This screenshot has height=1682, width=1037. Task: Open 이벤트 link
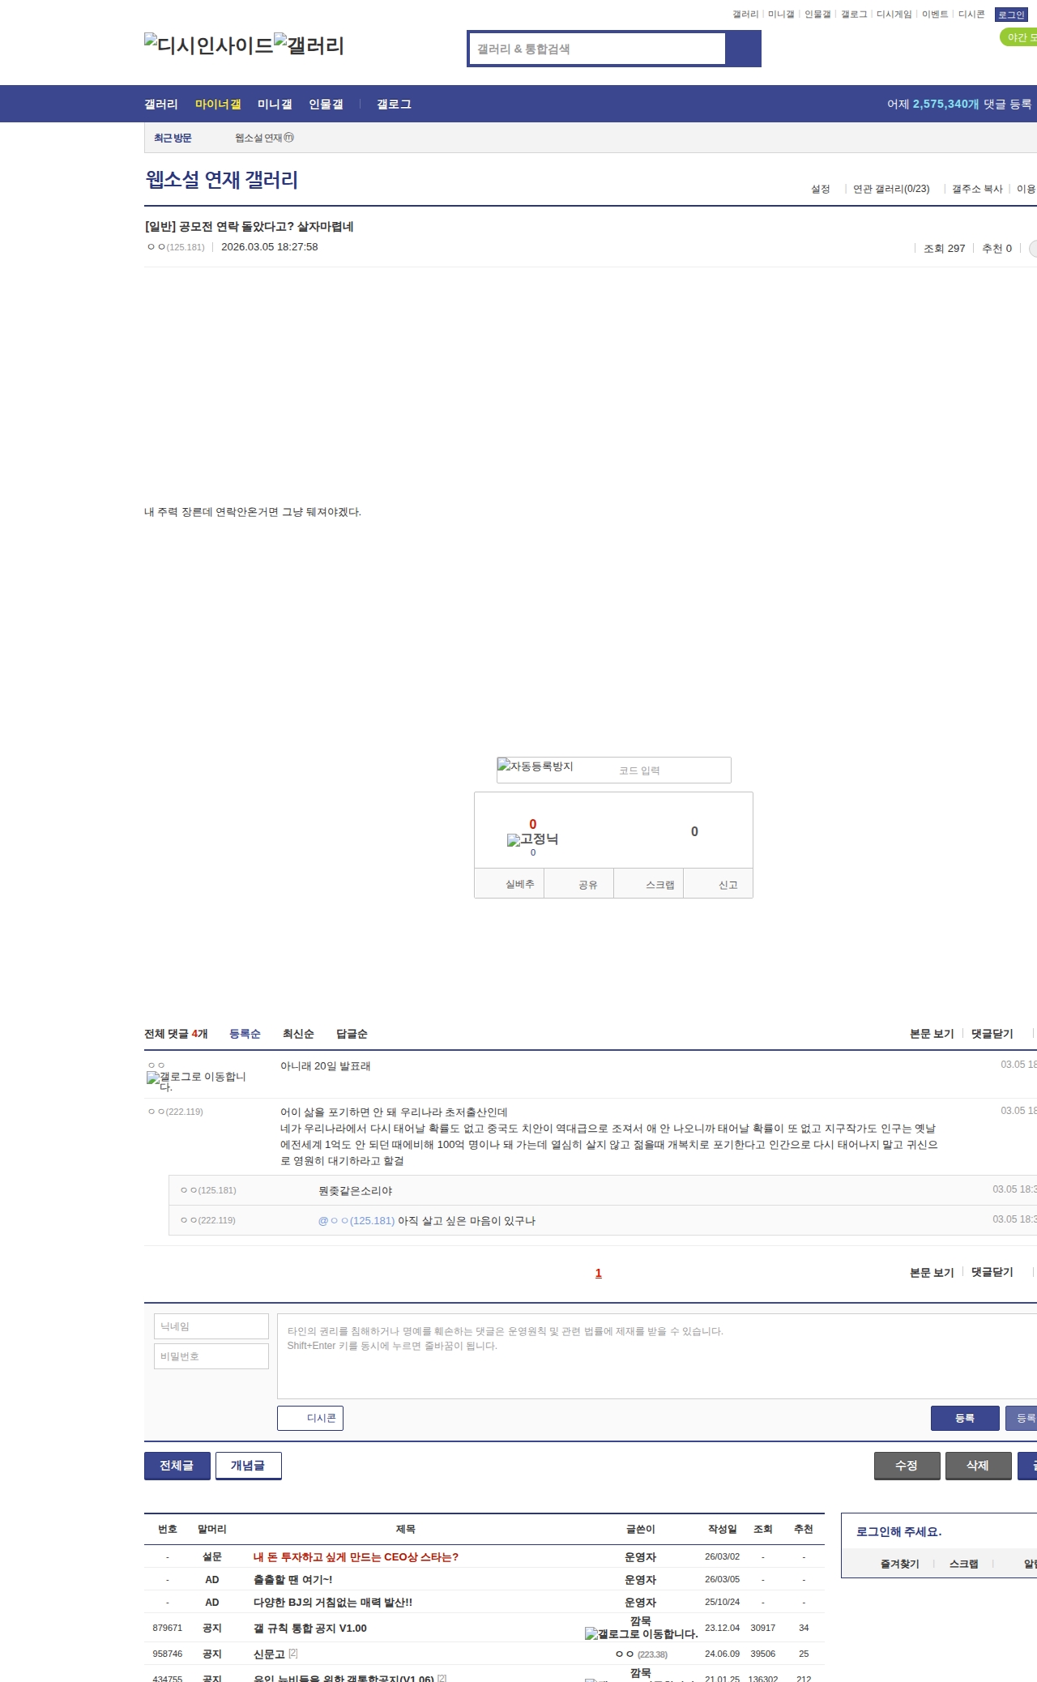pyautogui.click(x=935, y=15)
